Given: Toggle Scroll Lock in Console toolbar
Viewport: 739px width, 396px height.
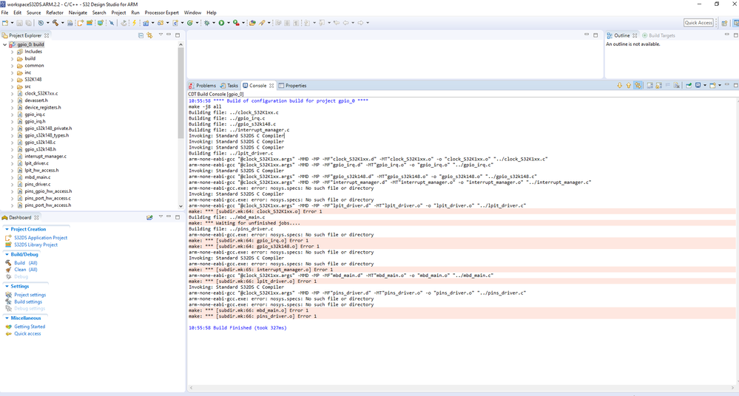Looking at the screenshot, I should (658, 85).
